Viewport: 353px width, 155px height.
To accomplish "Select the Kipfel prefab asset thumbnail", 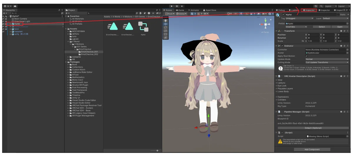I will (143, 28).
